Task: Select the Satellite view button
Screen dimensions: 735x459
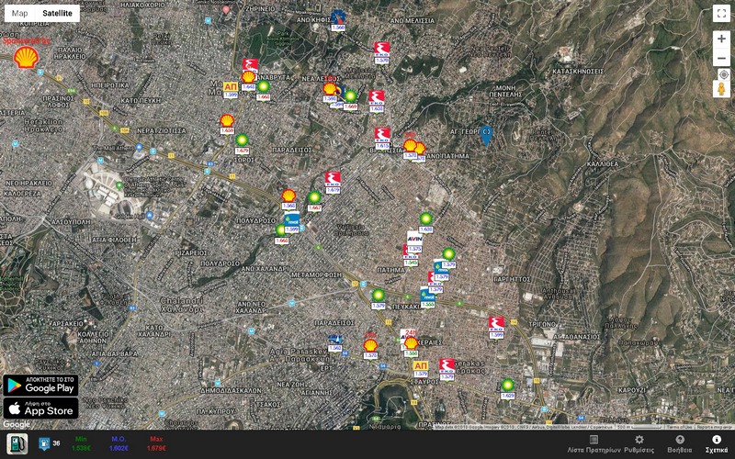Action: [x=57, y=13]
